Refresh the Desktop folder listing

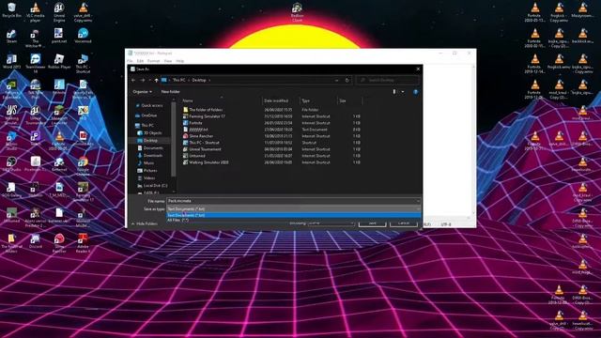pos(347,80)
